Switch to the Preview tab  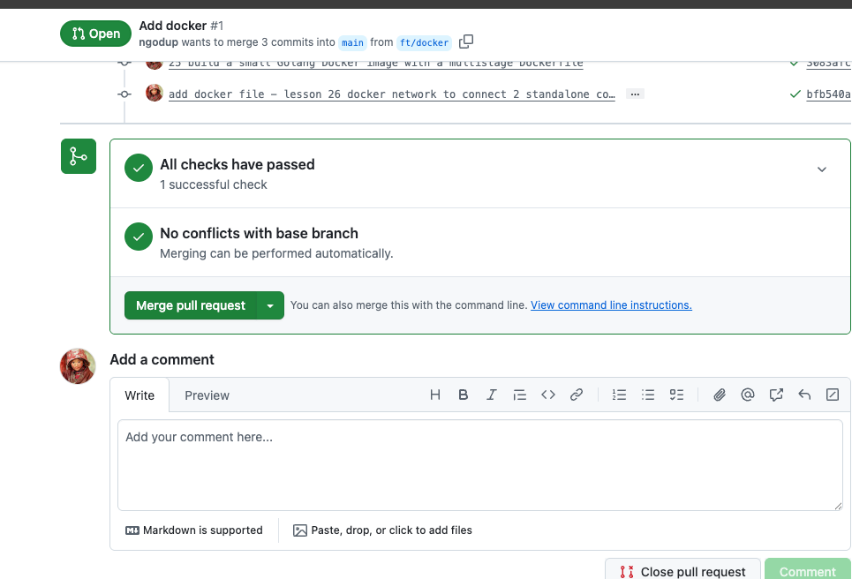point(207,395)
